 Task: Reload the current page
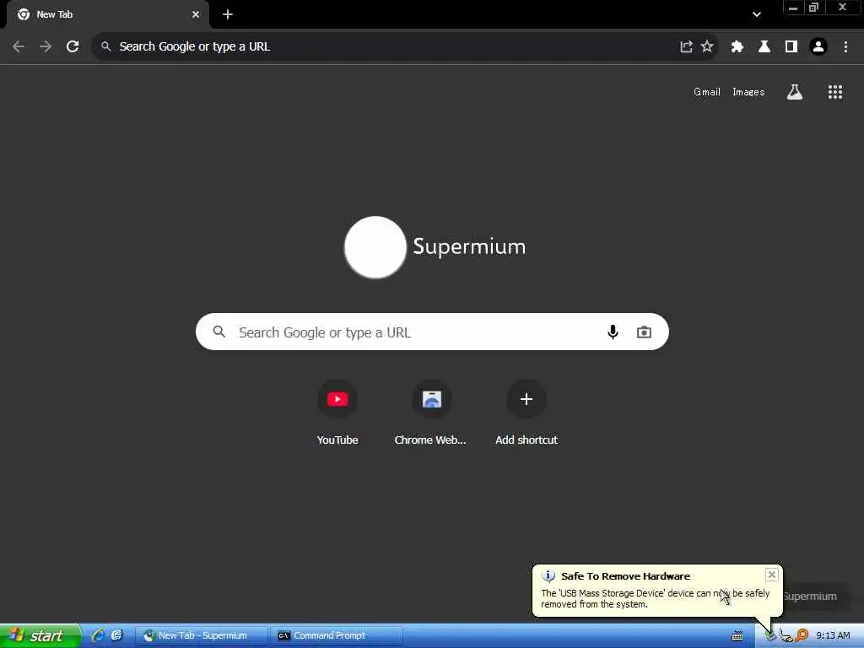(73, 46)
